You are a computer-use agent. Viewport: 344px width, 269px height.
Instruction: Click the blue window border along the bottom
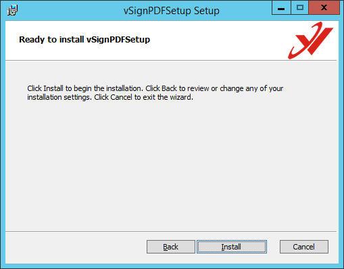pos(172,266)
